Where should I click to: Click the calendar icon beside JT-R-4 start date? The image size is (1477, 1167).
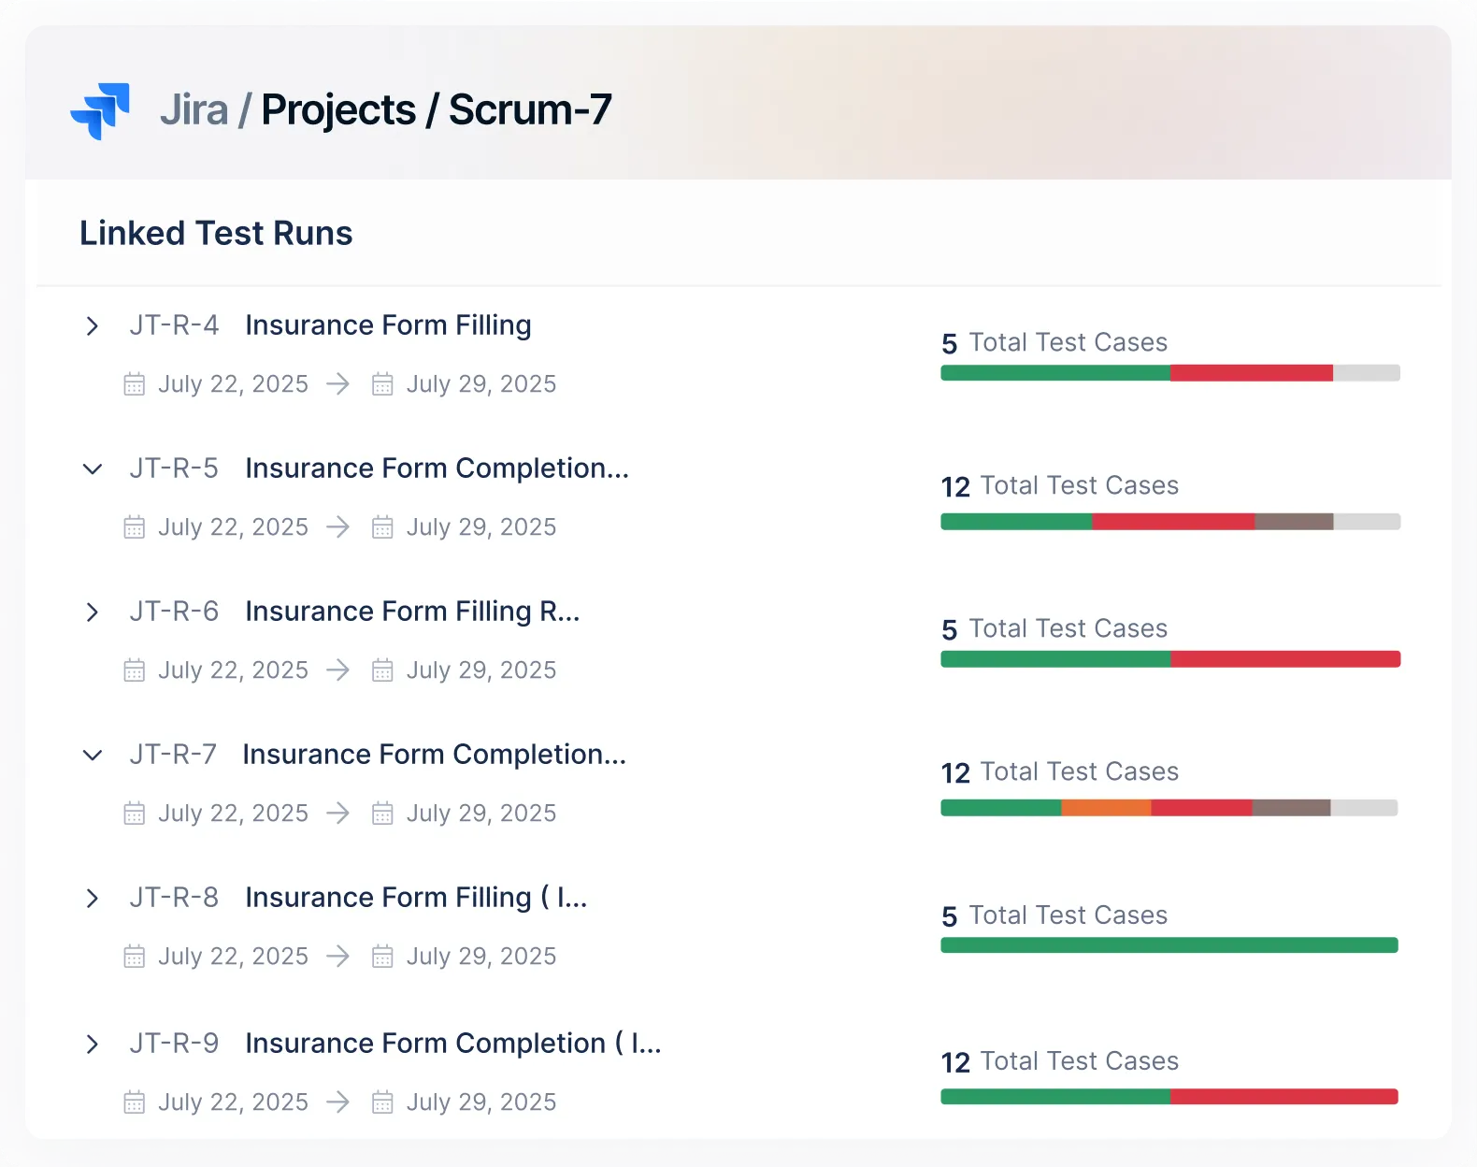tap(134, 383)
